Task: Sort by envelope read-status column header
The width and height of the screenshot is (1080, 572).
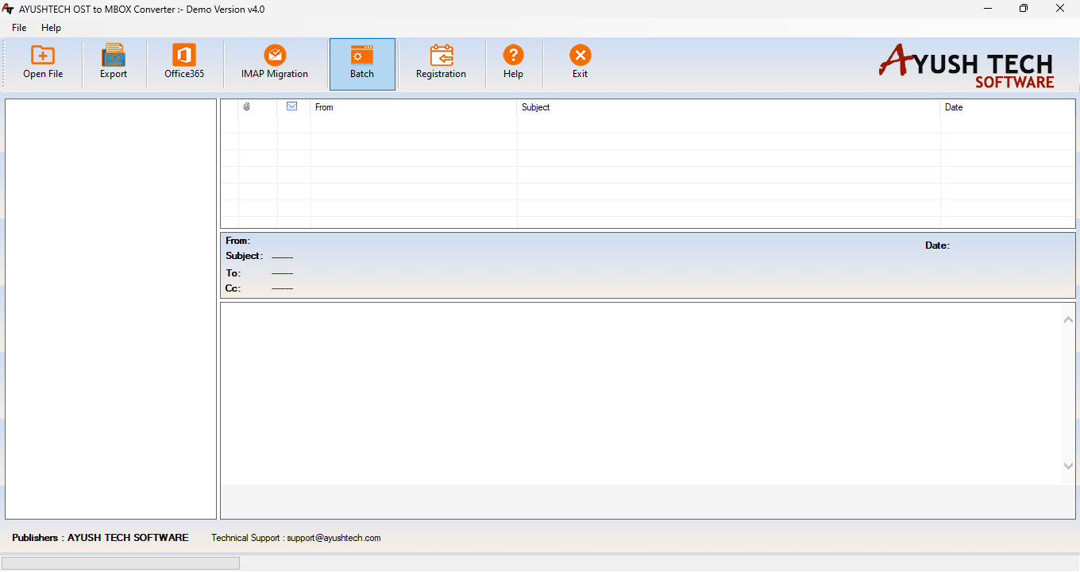Action: pyautogui.click(x=292, y=106)
